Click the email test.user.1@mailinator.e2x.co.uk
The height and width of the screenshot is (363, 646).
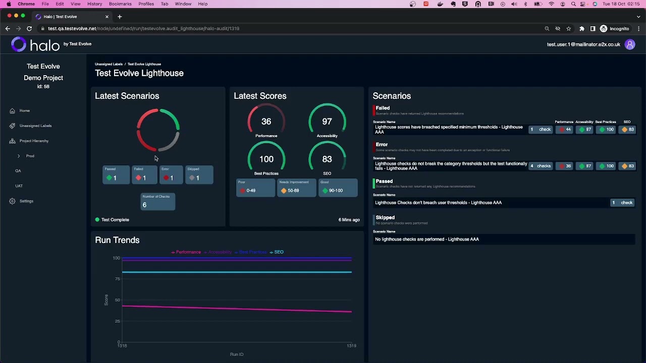pos(583,44)
